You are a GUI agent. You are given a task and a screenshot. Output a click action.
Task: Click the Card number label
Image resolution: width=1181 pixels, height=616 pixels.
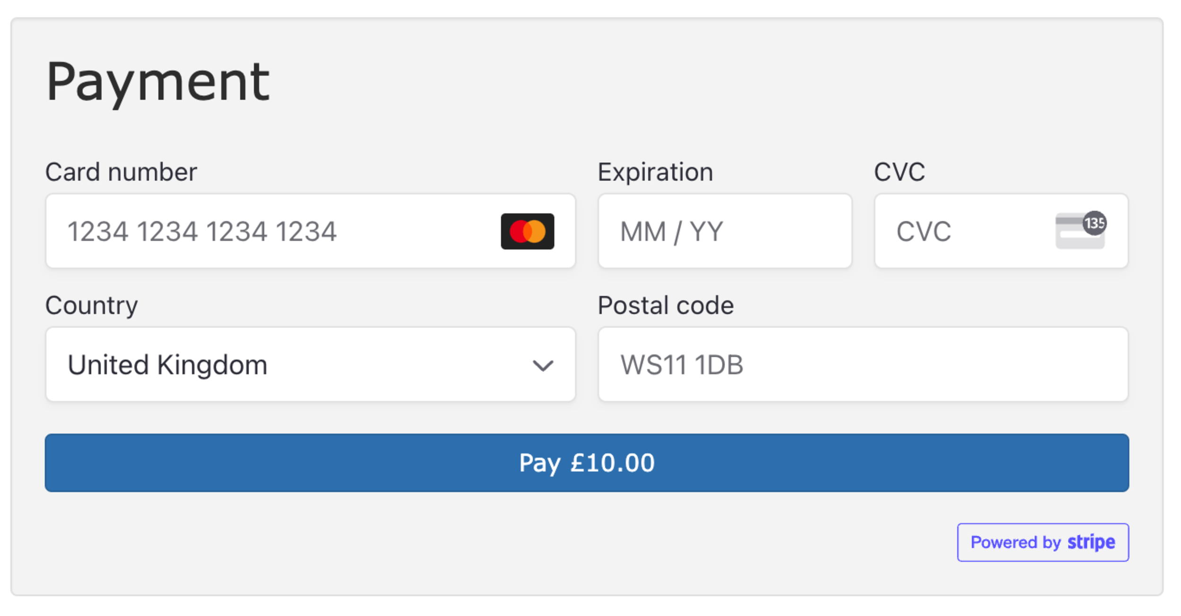click(121, 172)
